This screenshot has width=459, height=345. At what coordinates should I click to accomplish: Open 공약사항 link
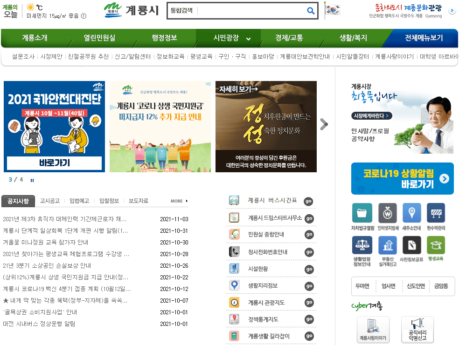point(363,139)
